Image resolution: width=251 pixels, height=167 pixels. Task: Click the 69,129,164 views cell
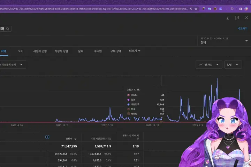click(61, 154)
